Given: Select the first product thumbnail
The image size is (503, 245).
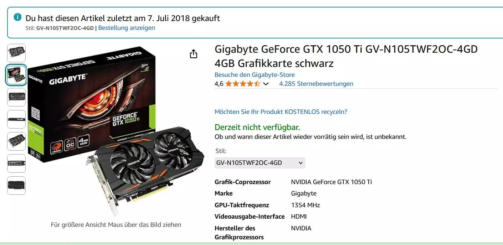Looking at the screenshot, I should (16, 53).
